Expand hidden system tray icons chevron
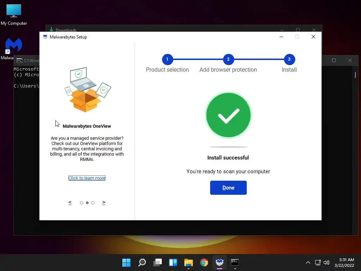 (x=308, y=263)
